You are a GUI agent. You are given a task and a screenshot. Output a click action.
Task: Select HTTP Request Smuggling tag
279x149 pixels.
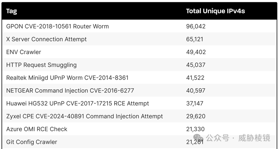pyautogui.click(x=41, y=65)
